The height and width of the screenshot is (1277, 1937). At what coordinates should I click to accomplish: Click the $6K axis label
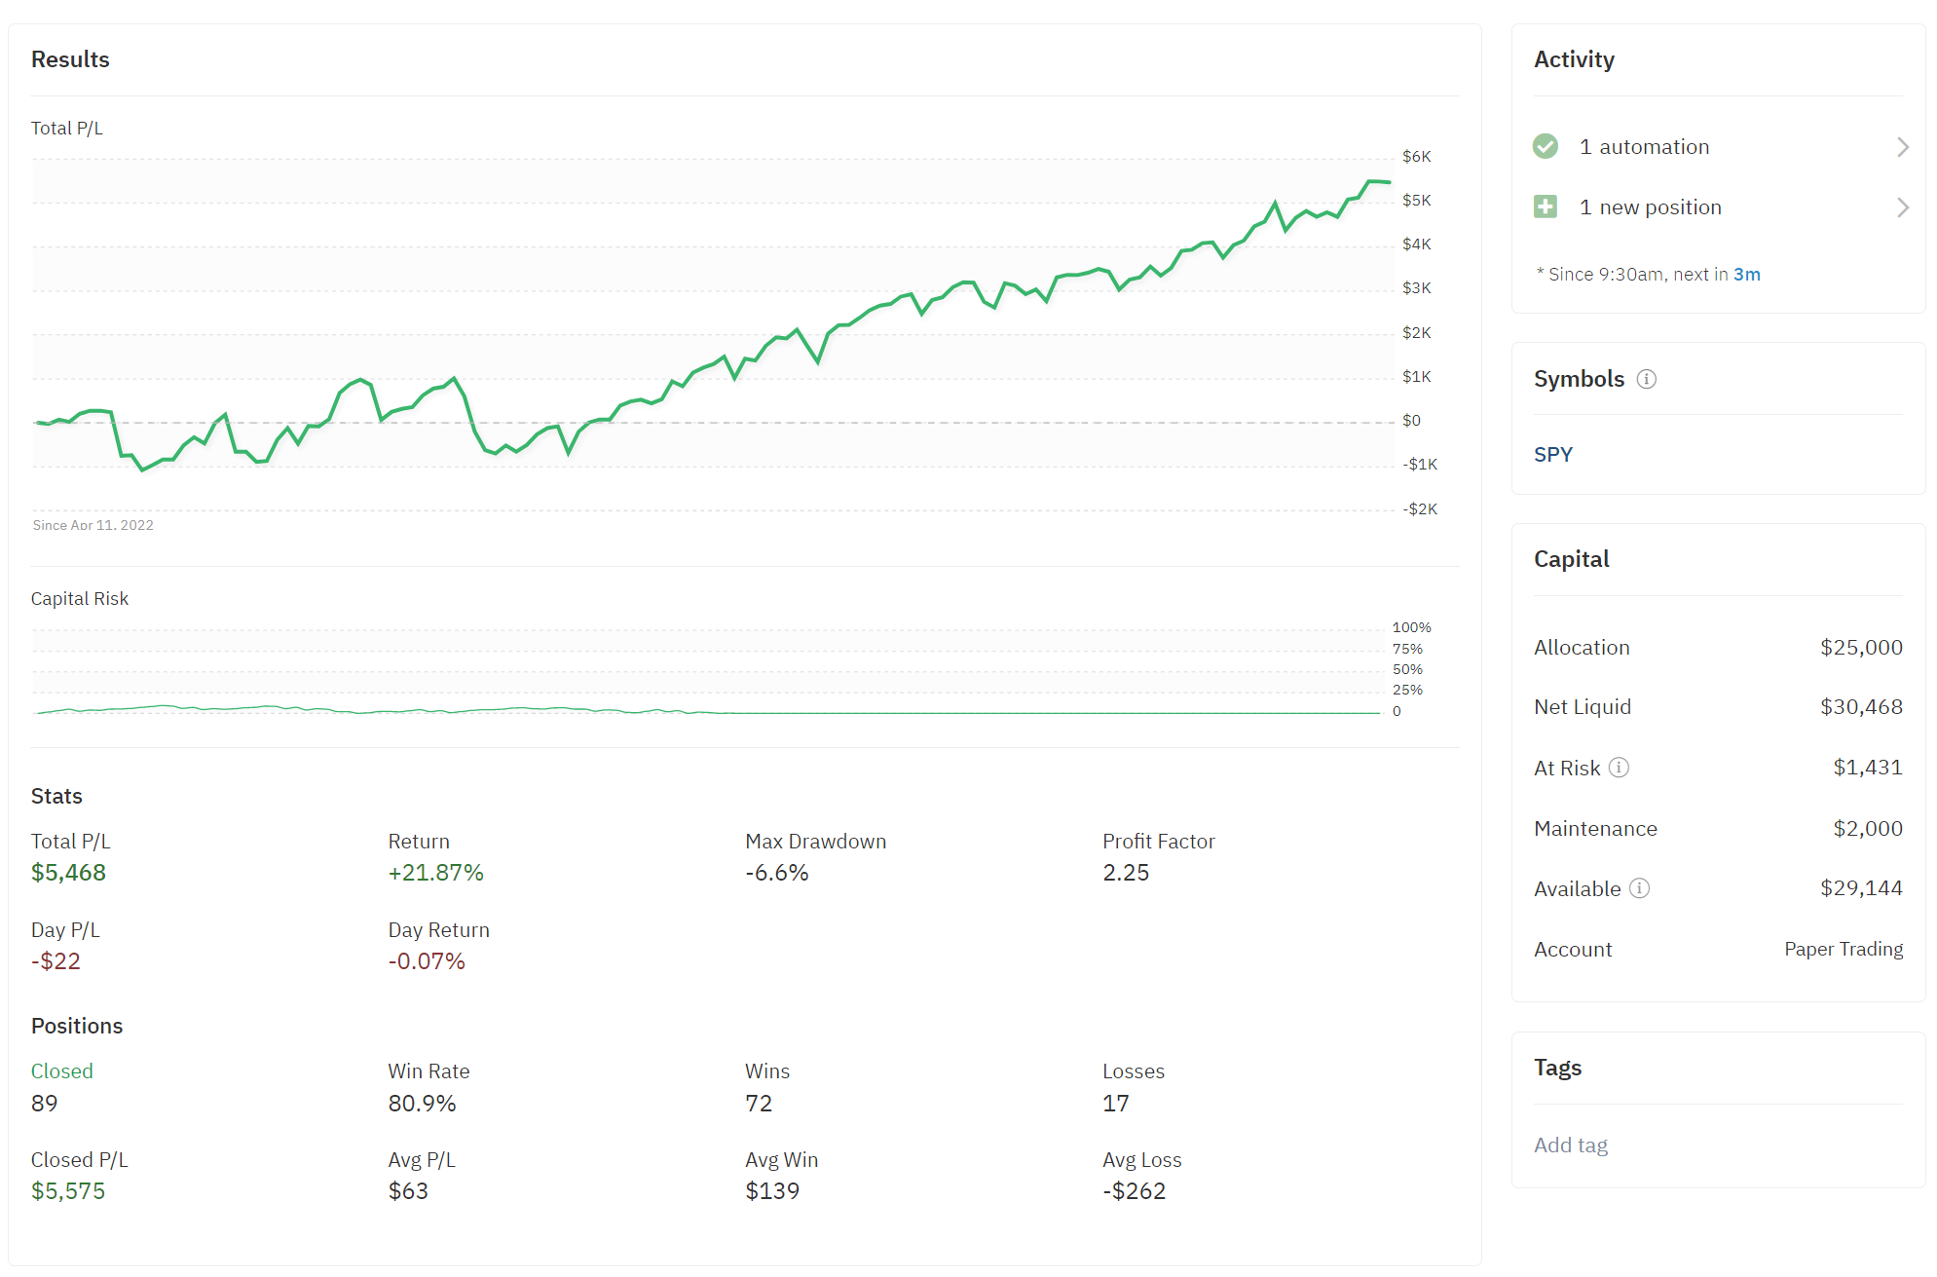[x=1416, y=157]
